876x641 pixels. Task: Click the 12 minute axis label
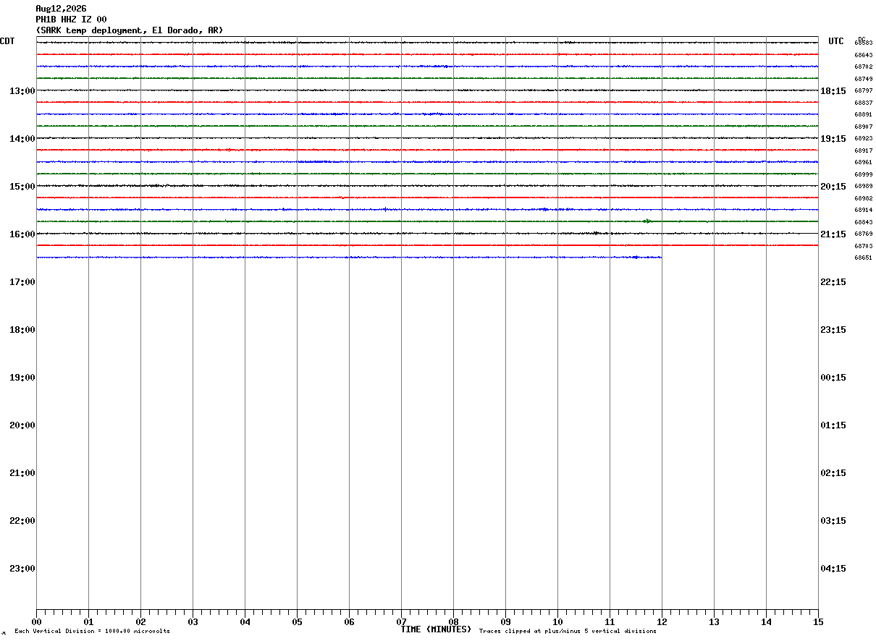662,621
